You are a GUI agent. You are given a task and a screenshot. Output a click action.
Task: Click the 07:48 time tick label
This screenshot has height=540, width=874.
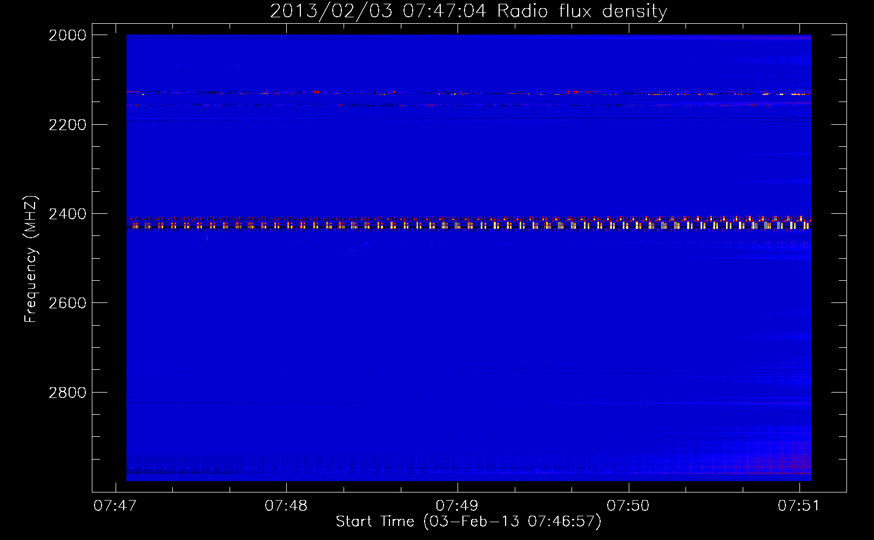286,506
